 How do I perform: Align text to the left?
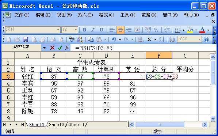click(x=112, y=30)
